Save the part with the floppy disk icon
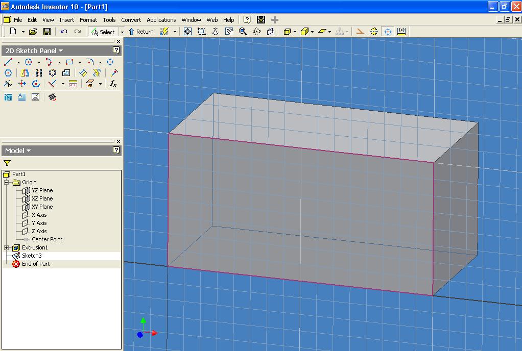The image size is (522, 351). (47, 32)
